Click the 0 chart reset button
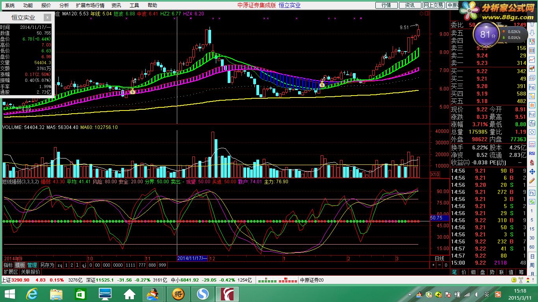This screenshot has width=538, height=302. [446, 265]
